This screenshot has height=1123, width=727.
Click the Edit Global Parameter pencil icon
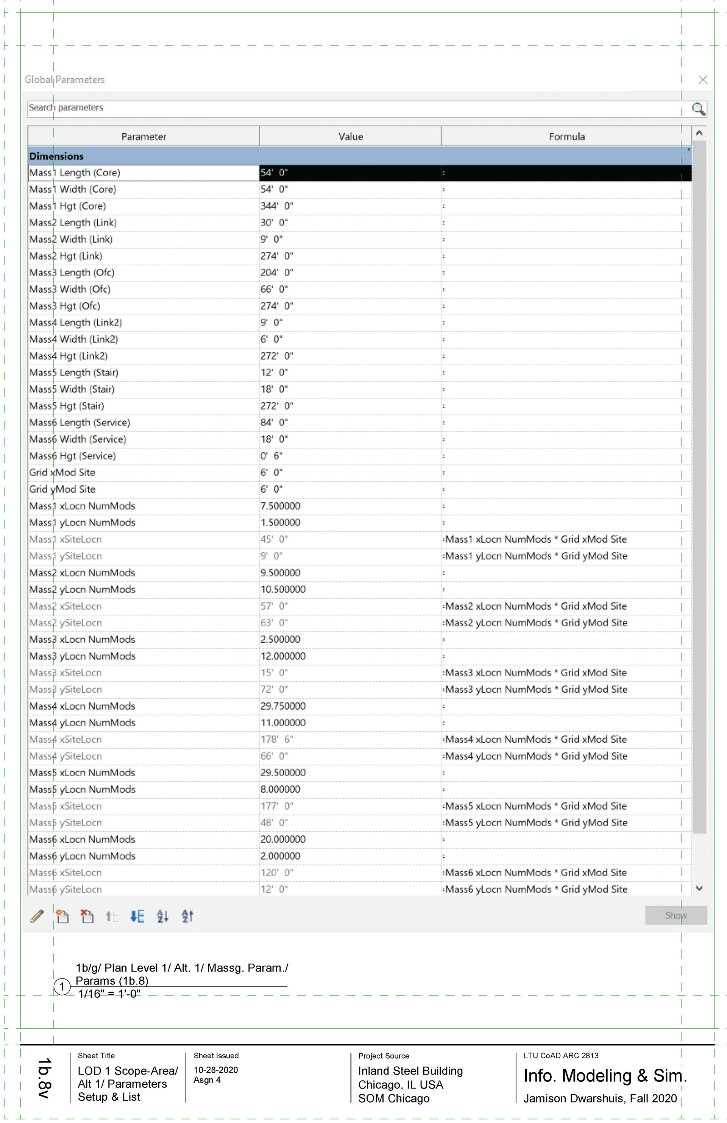point(37,916)
